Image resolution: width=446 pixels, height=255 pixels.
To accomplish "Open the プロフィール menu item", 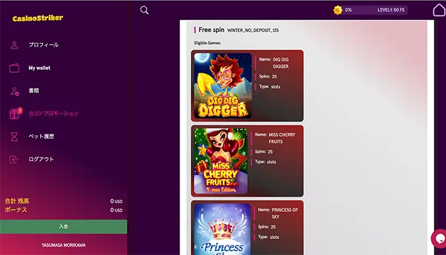I will 43,45.
